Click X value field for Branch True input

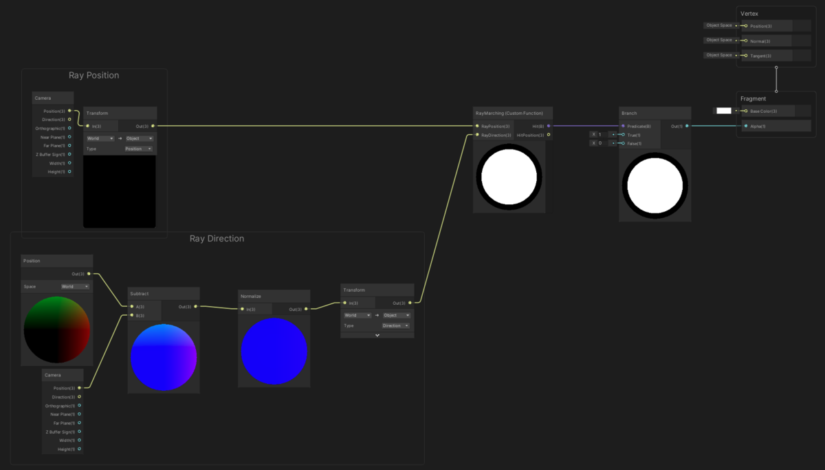[604, 135]
